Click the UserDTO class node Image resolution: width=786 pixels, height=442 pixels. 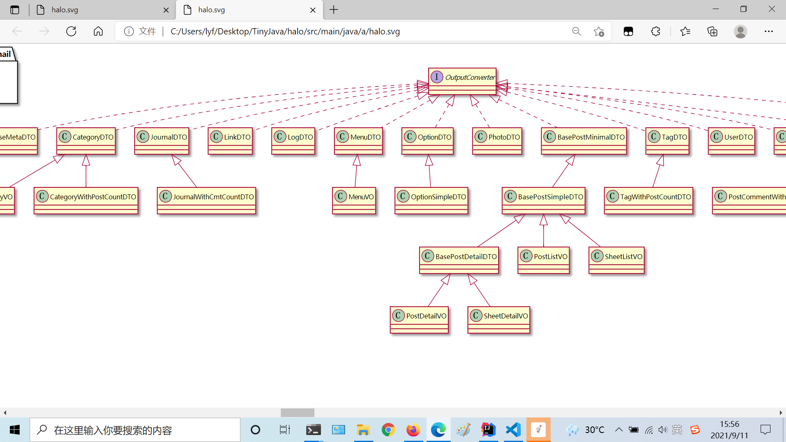(731, 141)
